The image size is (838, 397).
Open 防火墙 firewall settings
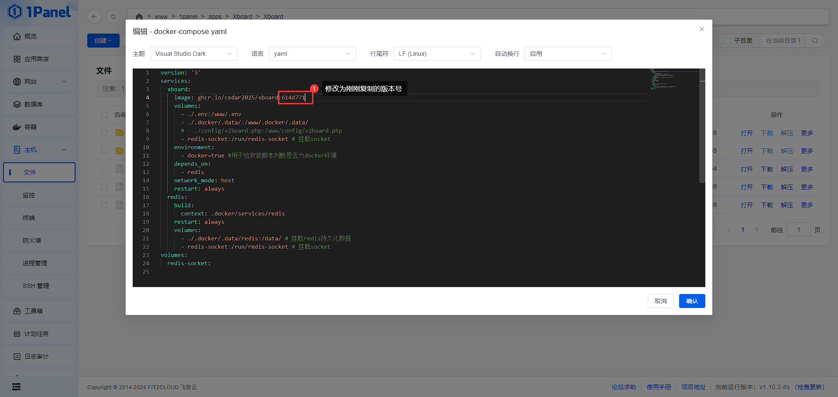[39, 240]
